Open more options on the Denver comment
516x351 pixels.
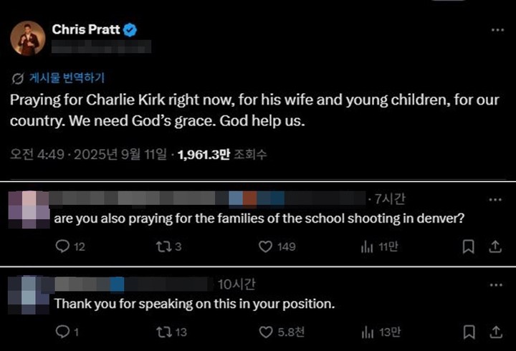tap(494, 199)
